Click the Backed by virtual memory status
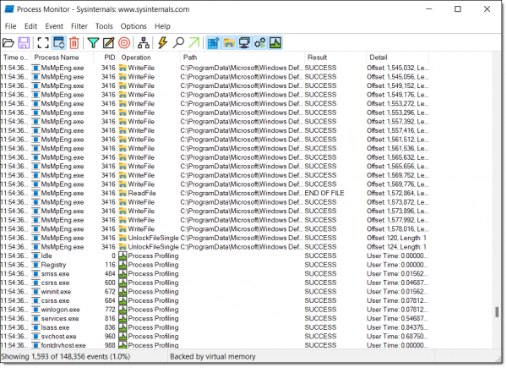Image resolution: width=507 pixels, height=368 pixels. [213, 357]
